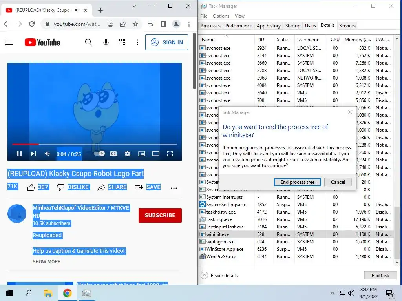Open the Windows Start menu
This screenshot has width=402, height=301.
[9, 293]
